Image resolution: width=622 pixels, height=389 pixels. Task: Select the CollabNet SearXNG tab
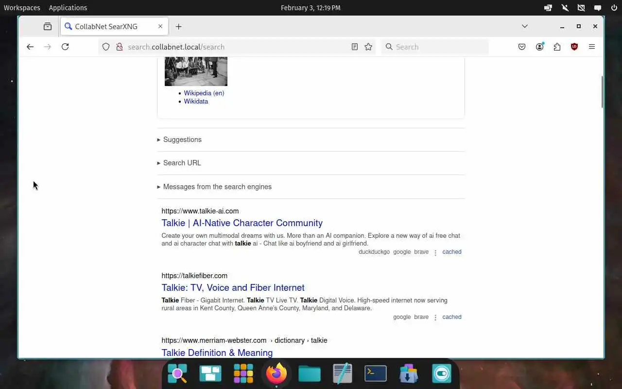pyautogui.click(x=115, y=26)
